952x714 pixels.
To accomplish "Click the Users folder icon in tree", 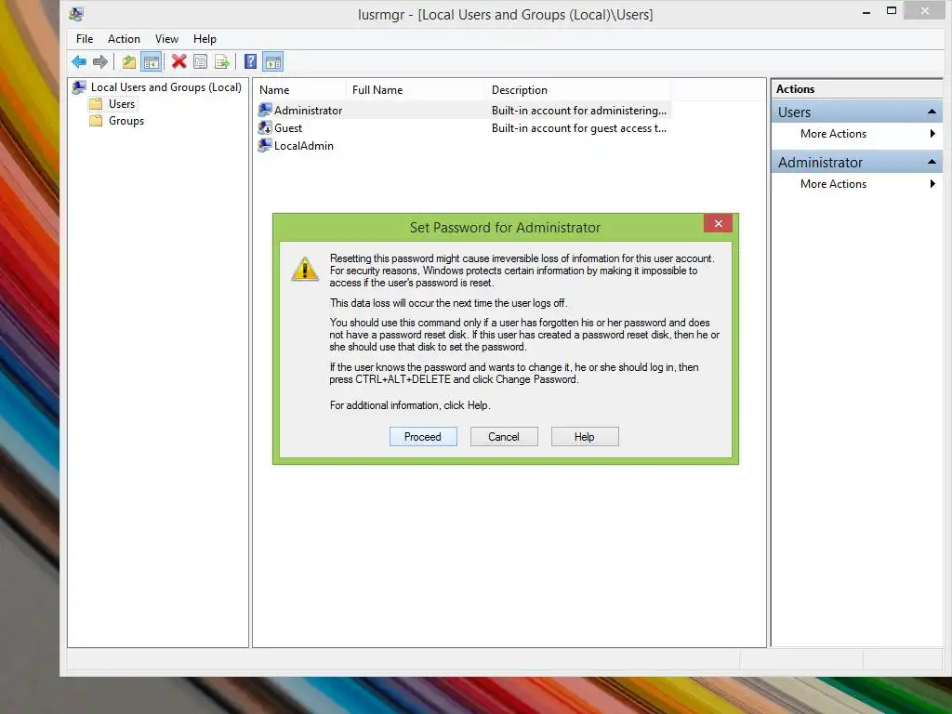I will click(96, 104).
